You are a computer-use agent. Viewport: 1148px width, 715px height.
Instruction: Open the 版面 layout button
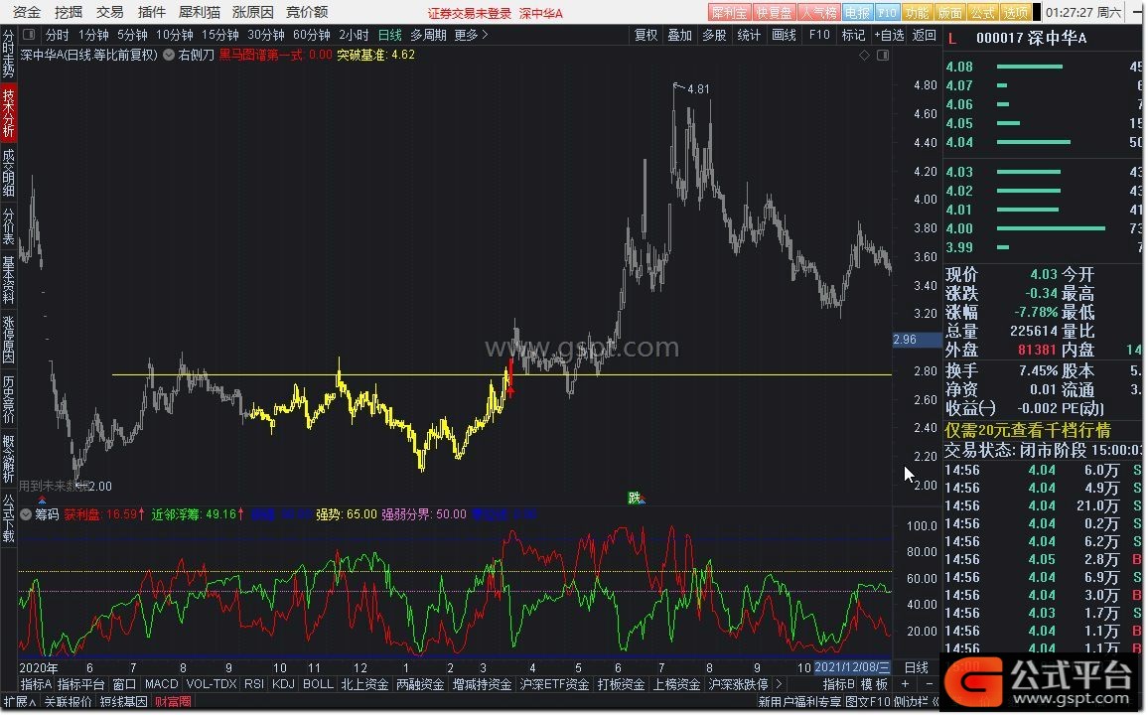click(x=949, y=13)
